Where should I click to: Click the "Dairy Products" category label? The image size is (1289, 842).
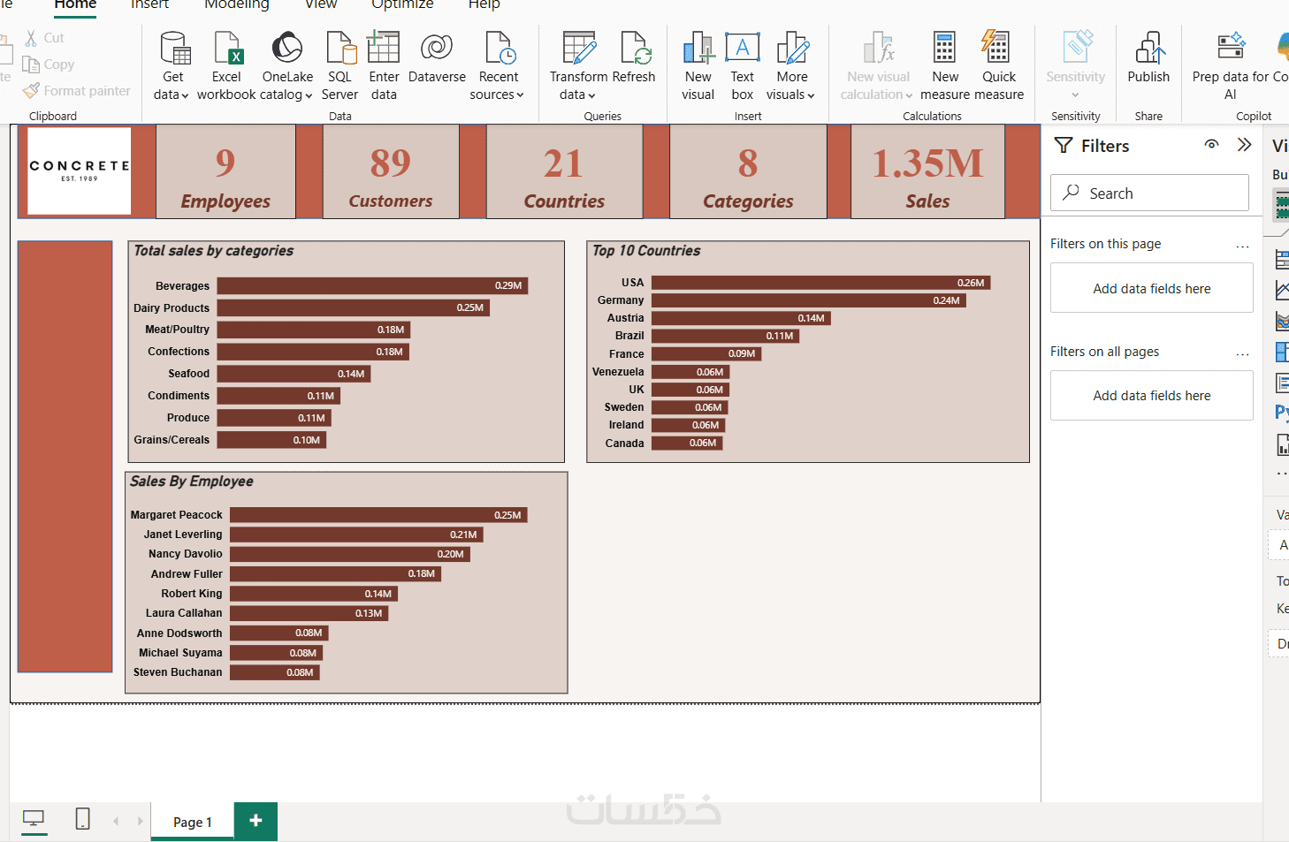pos(172,308)
